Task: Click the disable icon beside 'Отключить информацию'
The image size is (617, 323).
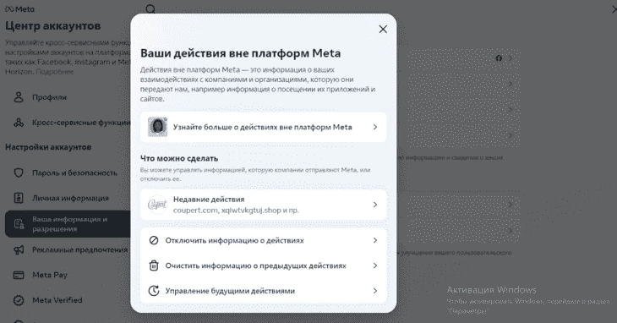Action: 154,240
